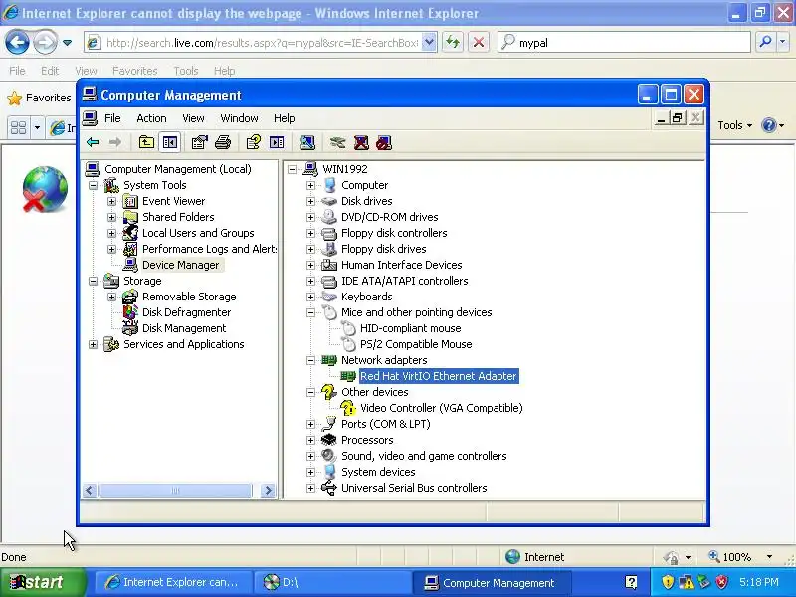Click the Back arrow in Computer Management toolbar
This screenshot has width=796, height=597.
[x=93, y=142]
